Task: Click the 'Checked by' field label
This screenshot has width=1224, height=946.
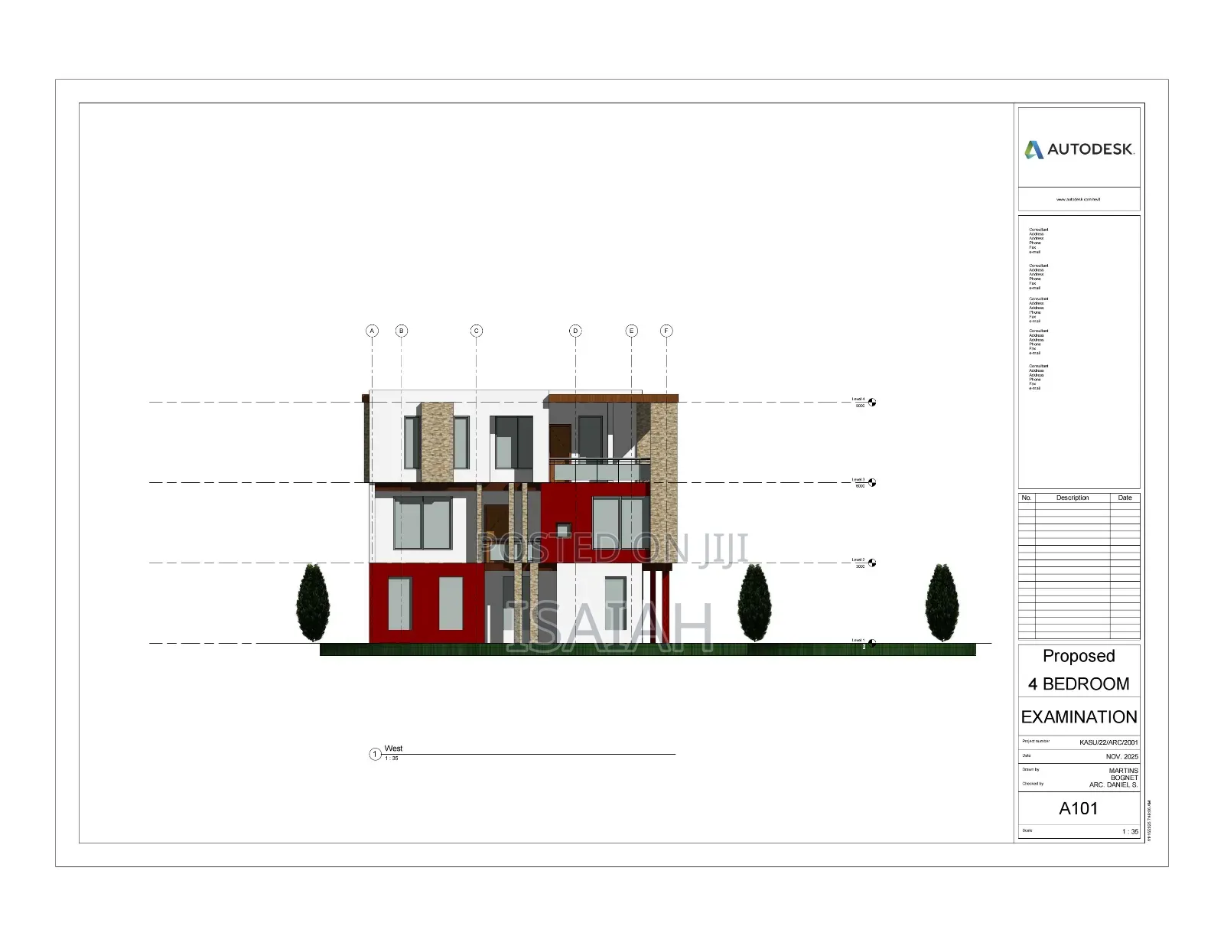Action: (x=1033, y=784)
